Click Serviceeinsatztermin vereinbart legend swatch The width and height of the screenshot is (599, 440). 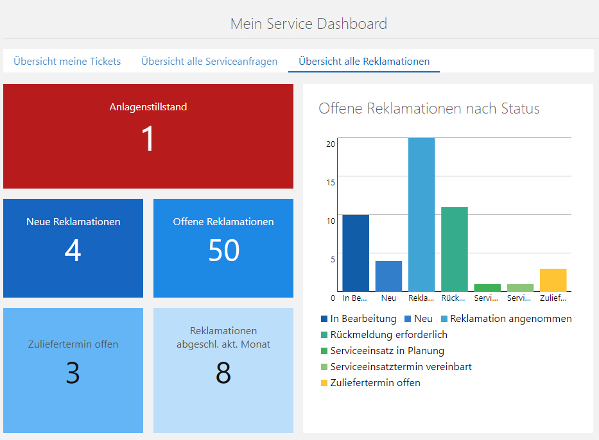(x=324, y=367)
